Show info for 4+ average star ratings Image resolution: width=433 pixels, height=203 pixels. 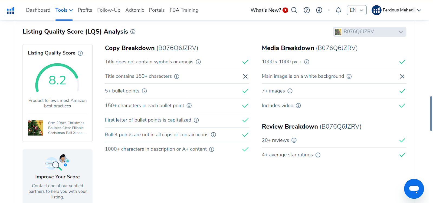pos(318,155)
